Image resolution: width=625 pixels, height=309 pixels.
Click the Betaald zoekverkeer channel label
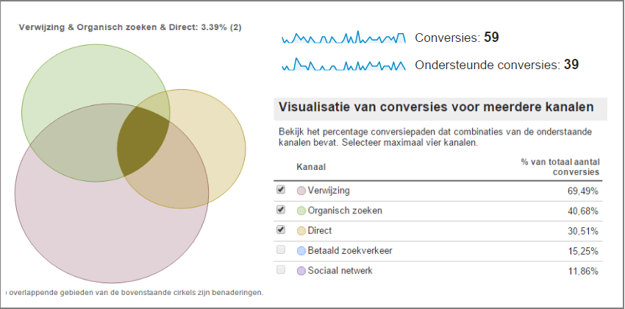click(350, 250)
